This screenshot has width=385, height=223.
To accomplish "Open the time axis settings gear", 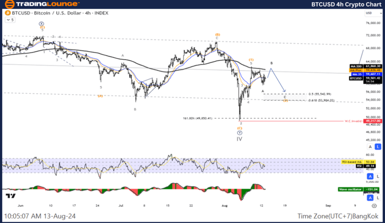I will click(374, 206).
